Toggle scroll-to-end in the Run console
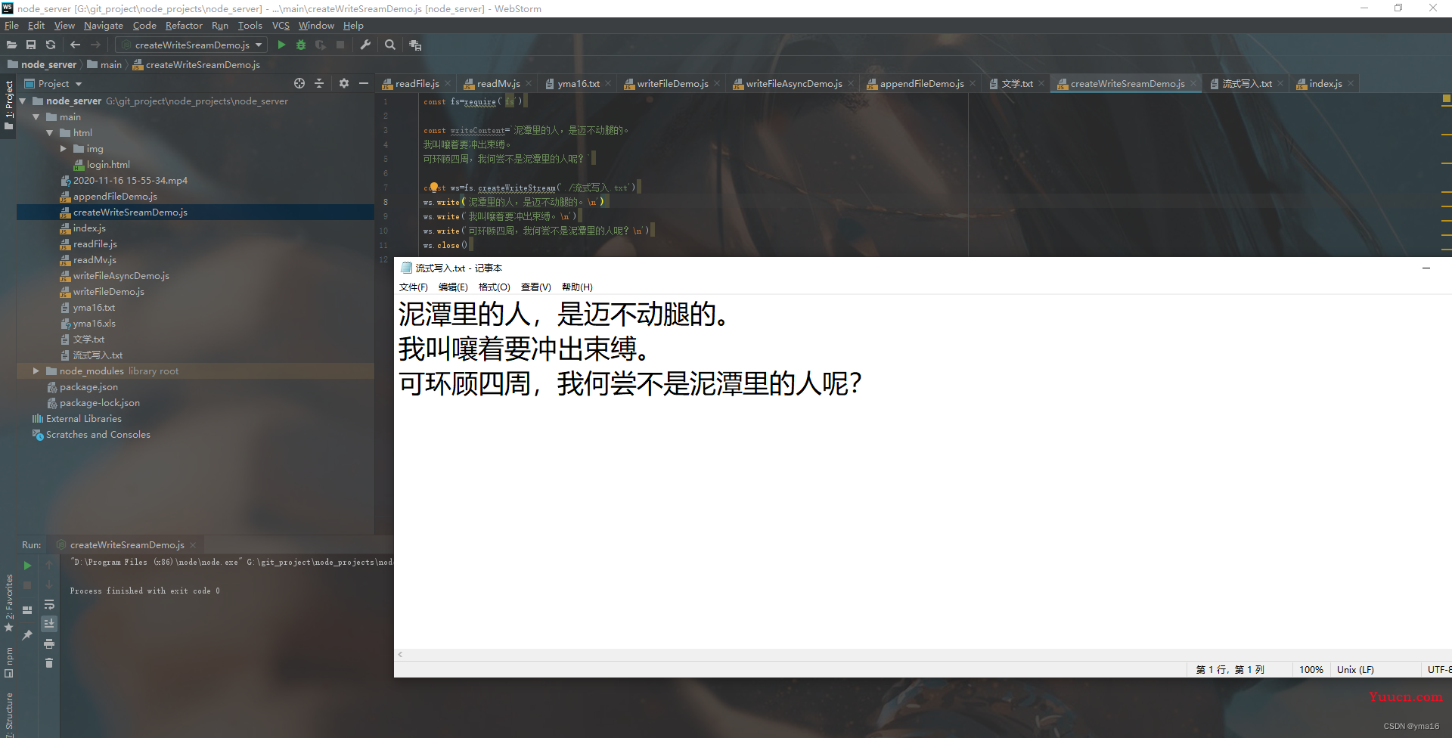Screen dimensions: 1452x738 [x=49, y=624]
